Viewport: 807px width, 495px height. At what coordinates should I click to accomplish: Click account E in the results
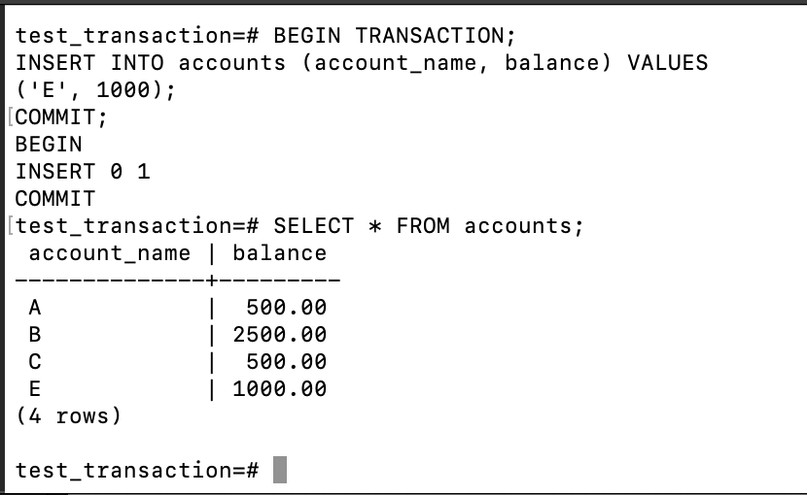pos(34,389)
